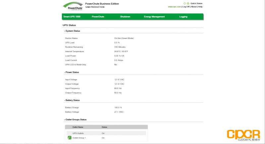Click the speaker icon beside Quick Status

(x=185, y=3)
